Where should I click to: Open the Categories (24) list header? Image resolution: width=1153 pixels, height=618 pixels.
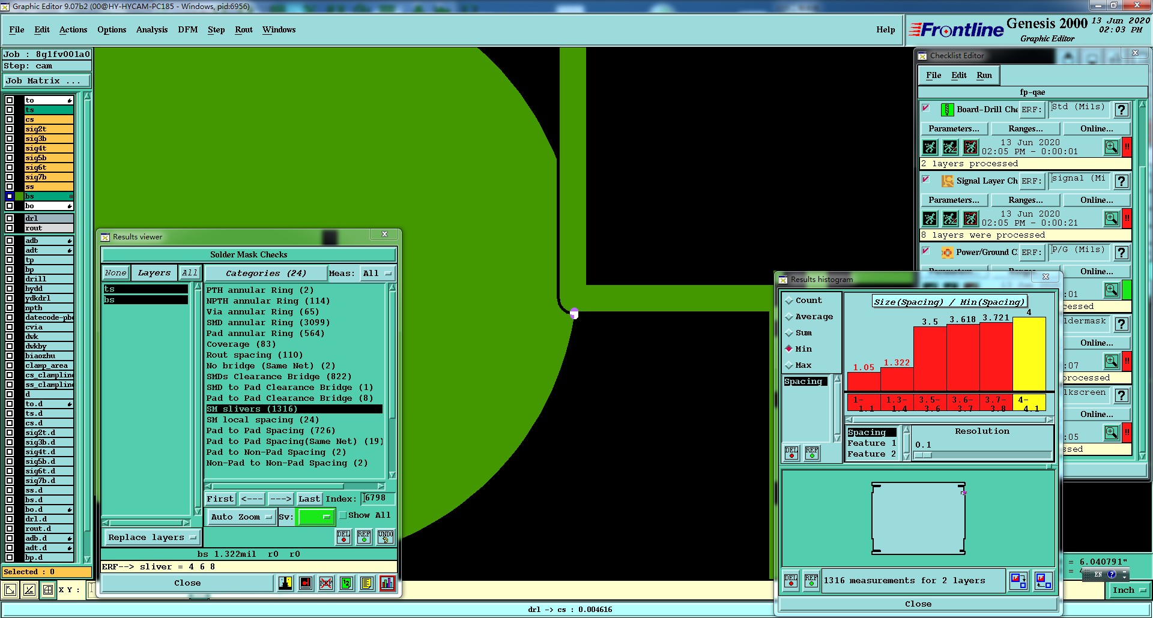(266, 274)
